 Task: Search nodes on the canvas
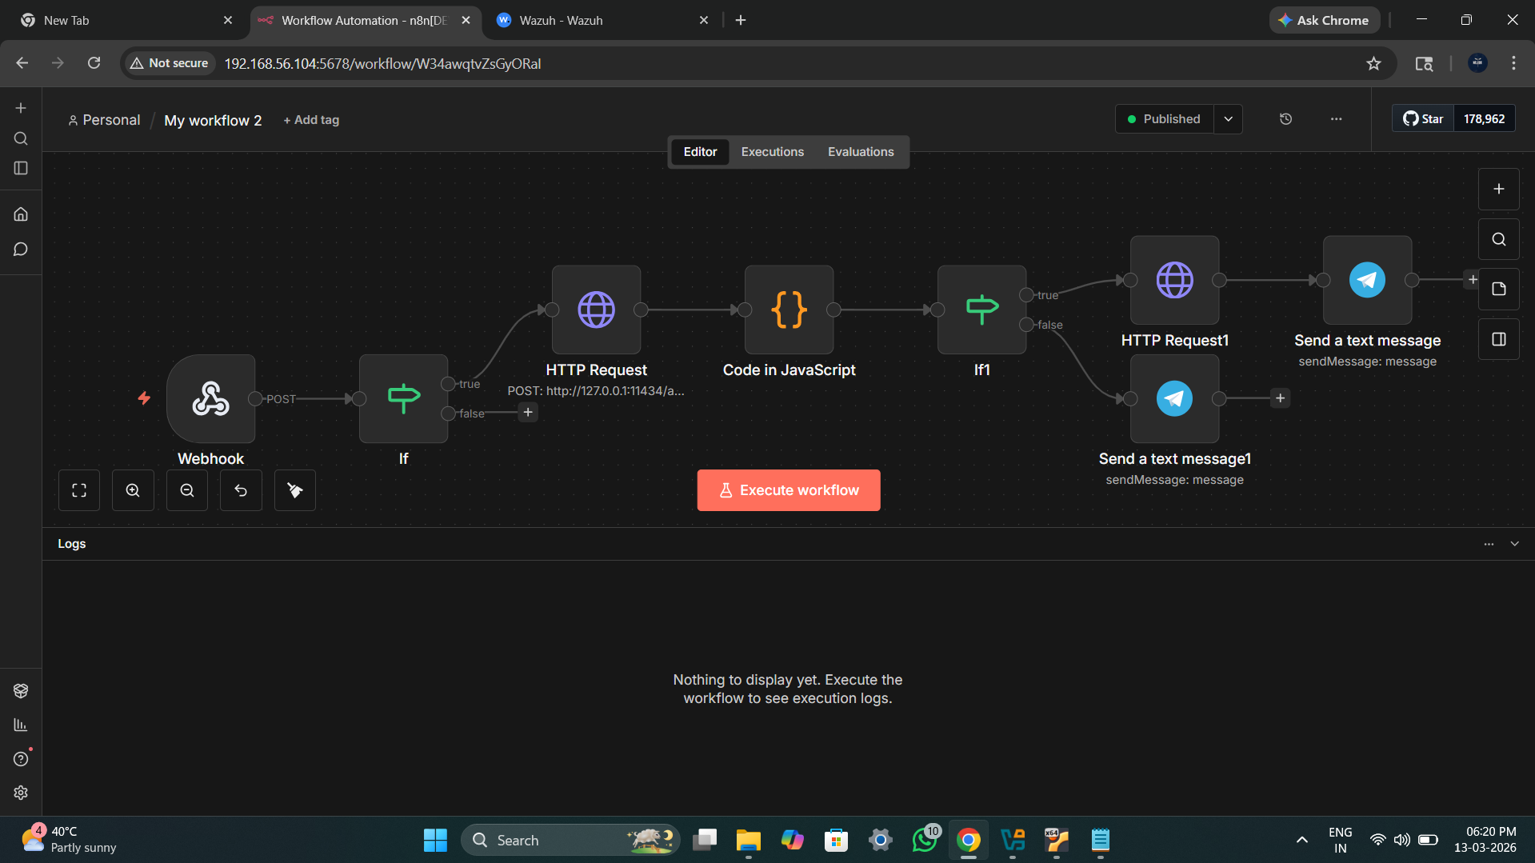(x=1499, y=239)
